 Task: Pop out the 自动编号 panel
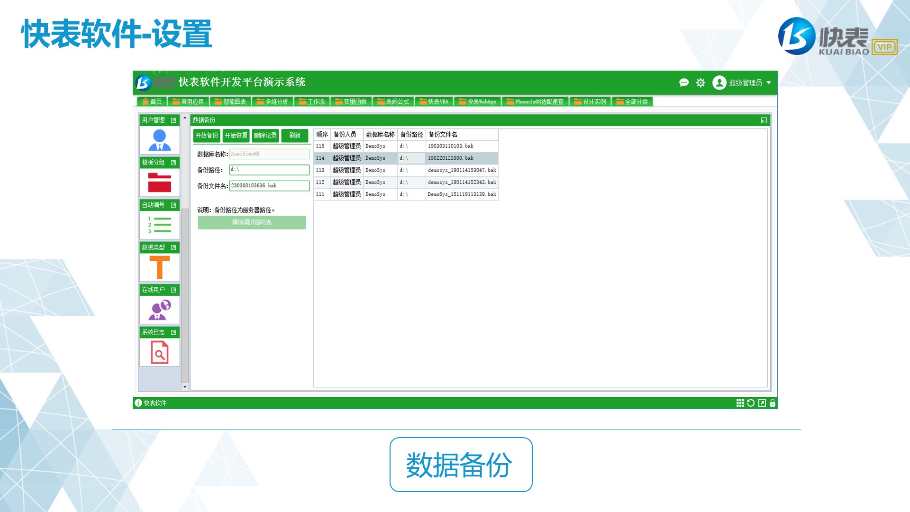pyautogui.click(x=173, y=205)
